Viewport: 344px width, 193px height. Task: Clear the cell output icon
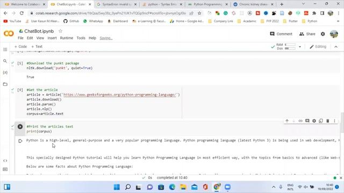click(x=20, y=141)
